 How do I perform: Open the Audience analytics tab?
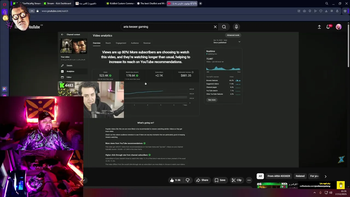click(135, 43)
